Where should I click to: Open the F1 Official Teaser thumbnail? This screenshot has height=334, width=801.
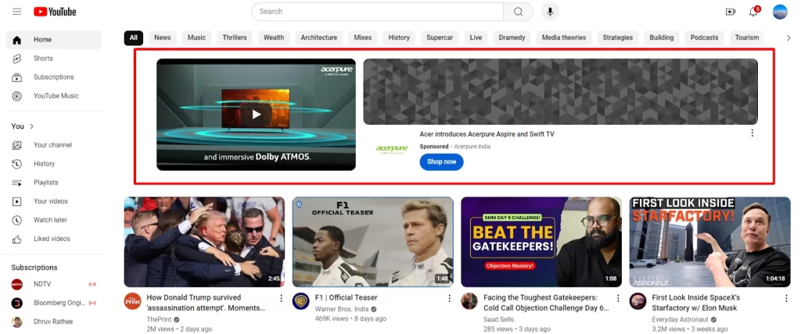373,242
